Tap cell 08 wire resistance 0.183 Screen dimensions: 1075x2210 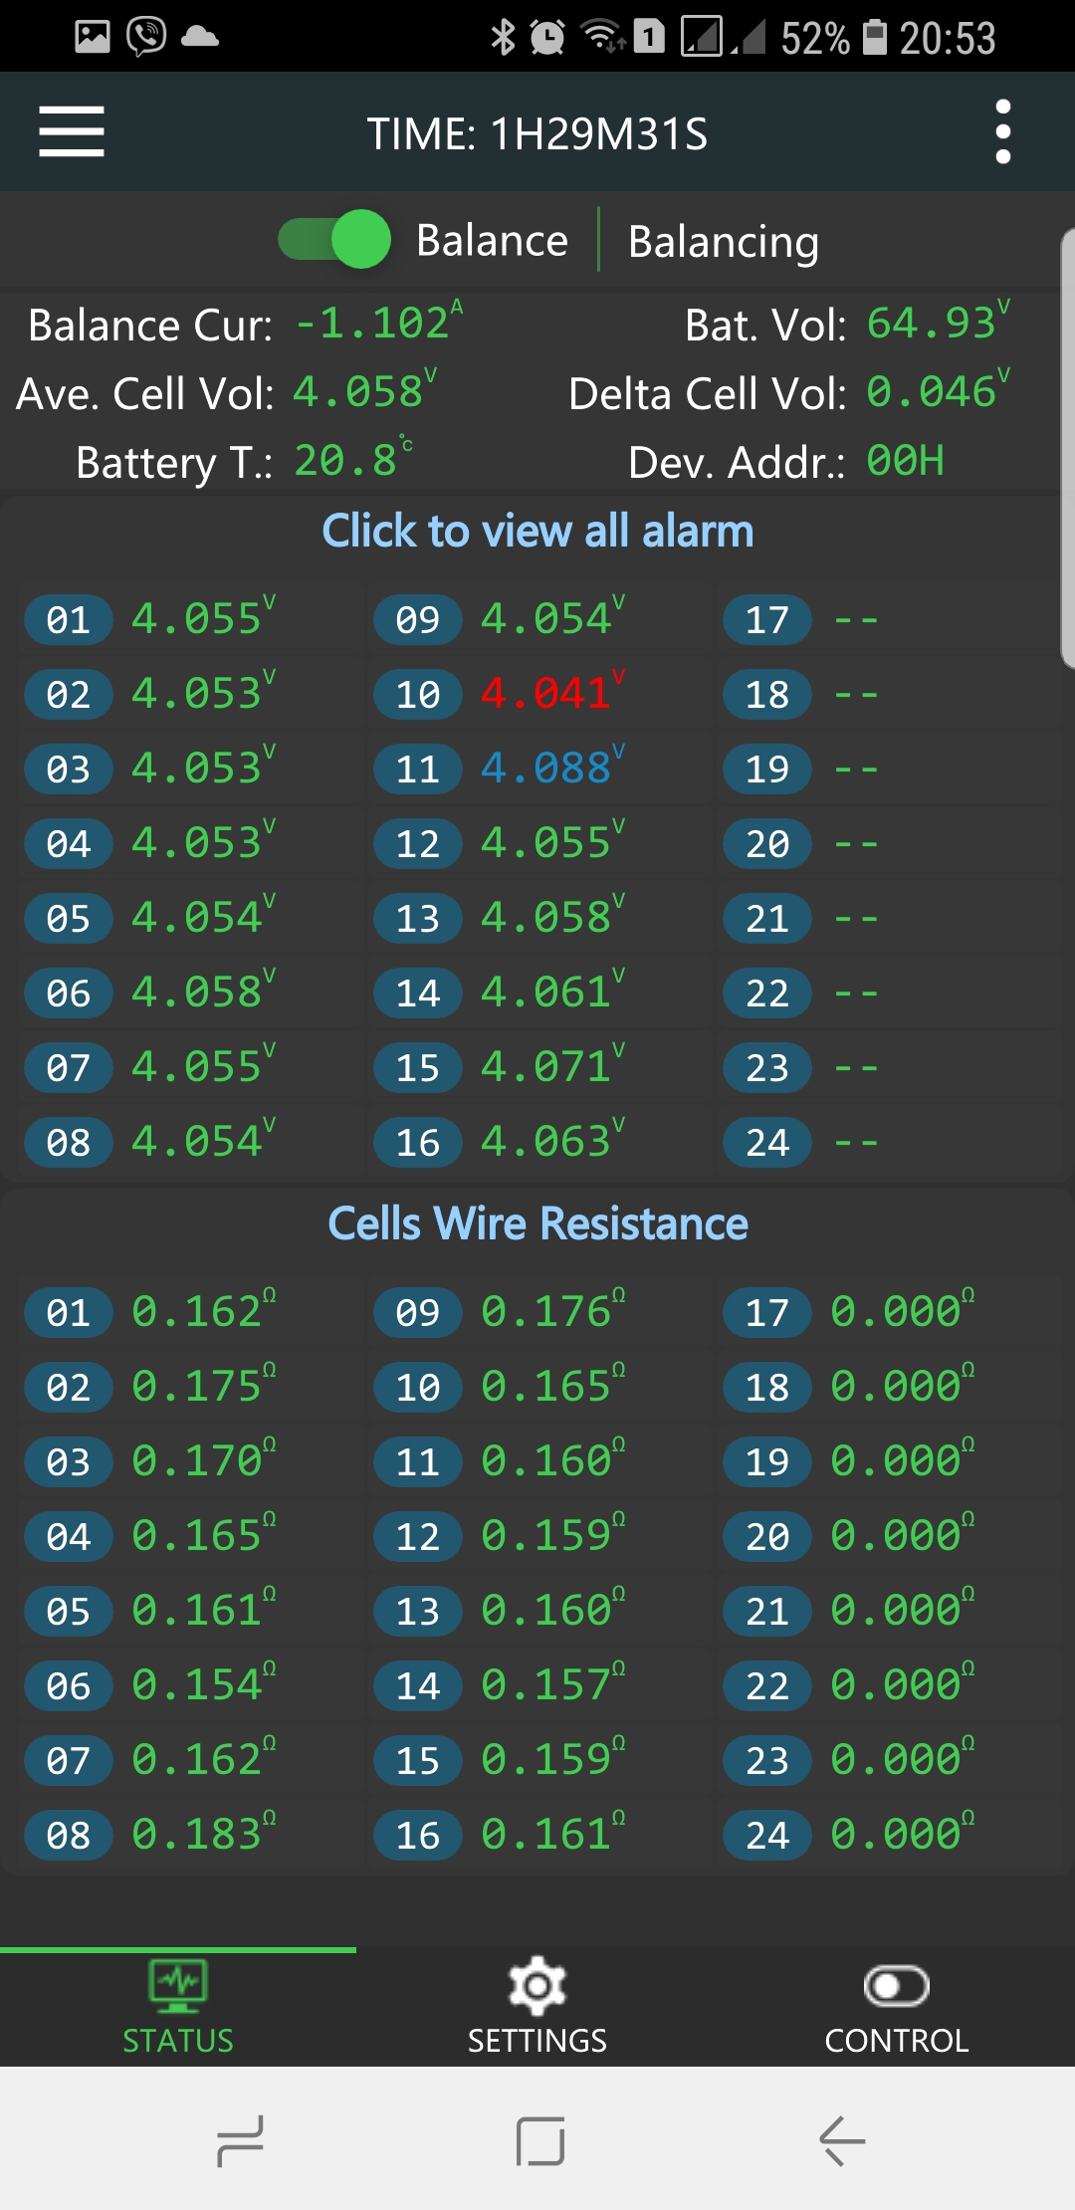(x=197, y=1835)
